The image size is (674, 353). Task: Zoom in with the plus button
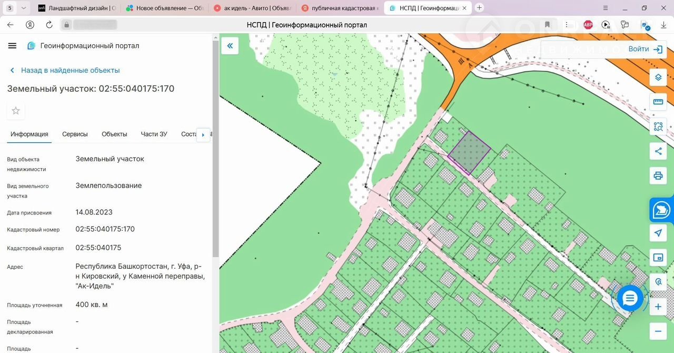658,307
